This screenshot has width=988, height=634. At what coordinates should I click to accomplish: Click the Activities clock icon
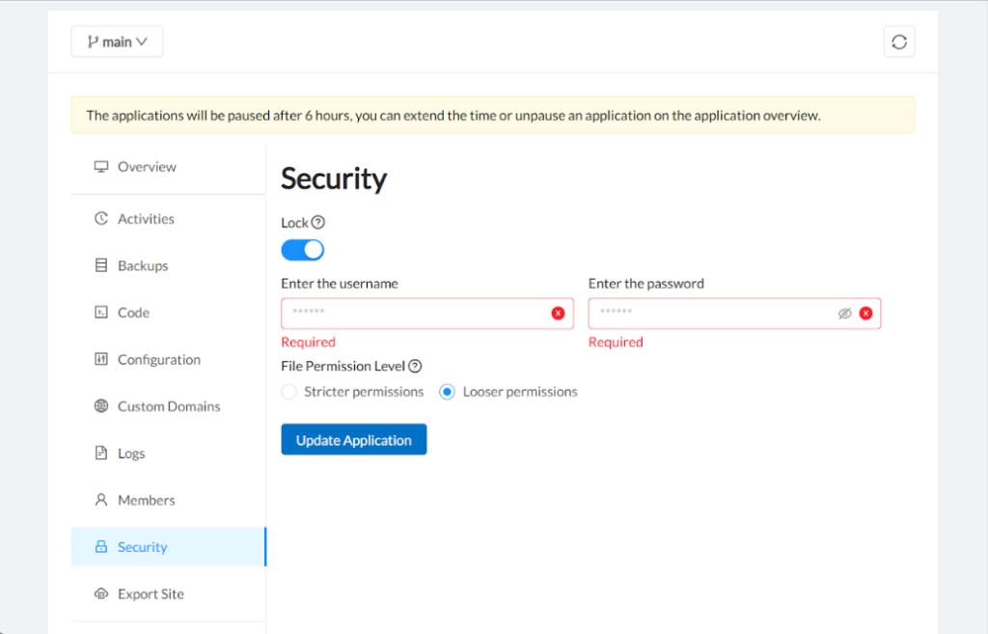101,218
